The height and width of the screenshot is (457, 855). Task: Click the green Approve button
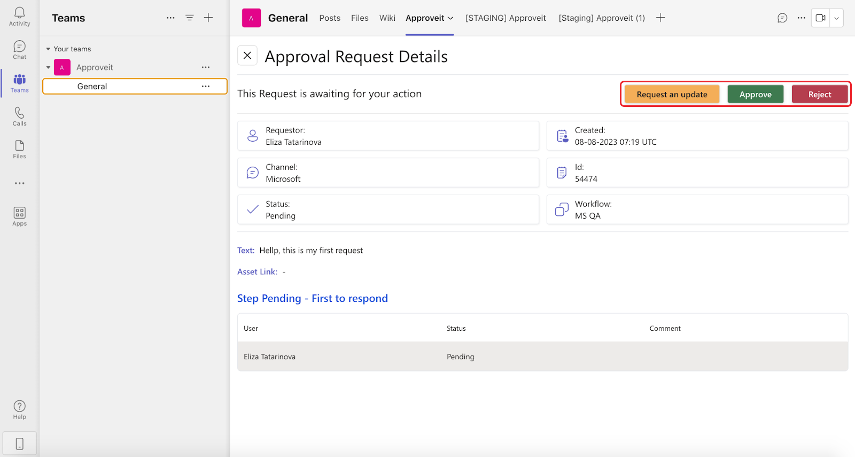(x=756, y=94)
